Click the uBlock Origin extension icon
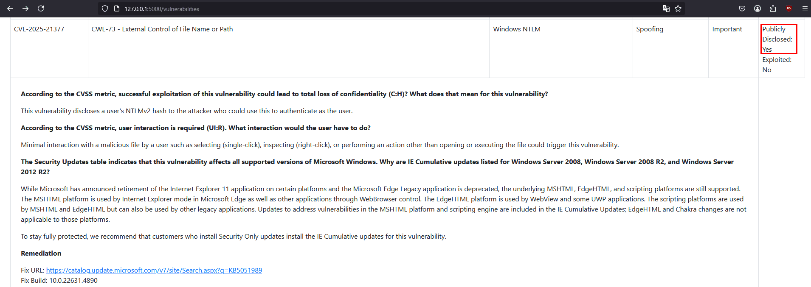This screenshot has height=287, width=811. click(x=788, y=8)
